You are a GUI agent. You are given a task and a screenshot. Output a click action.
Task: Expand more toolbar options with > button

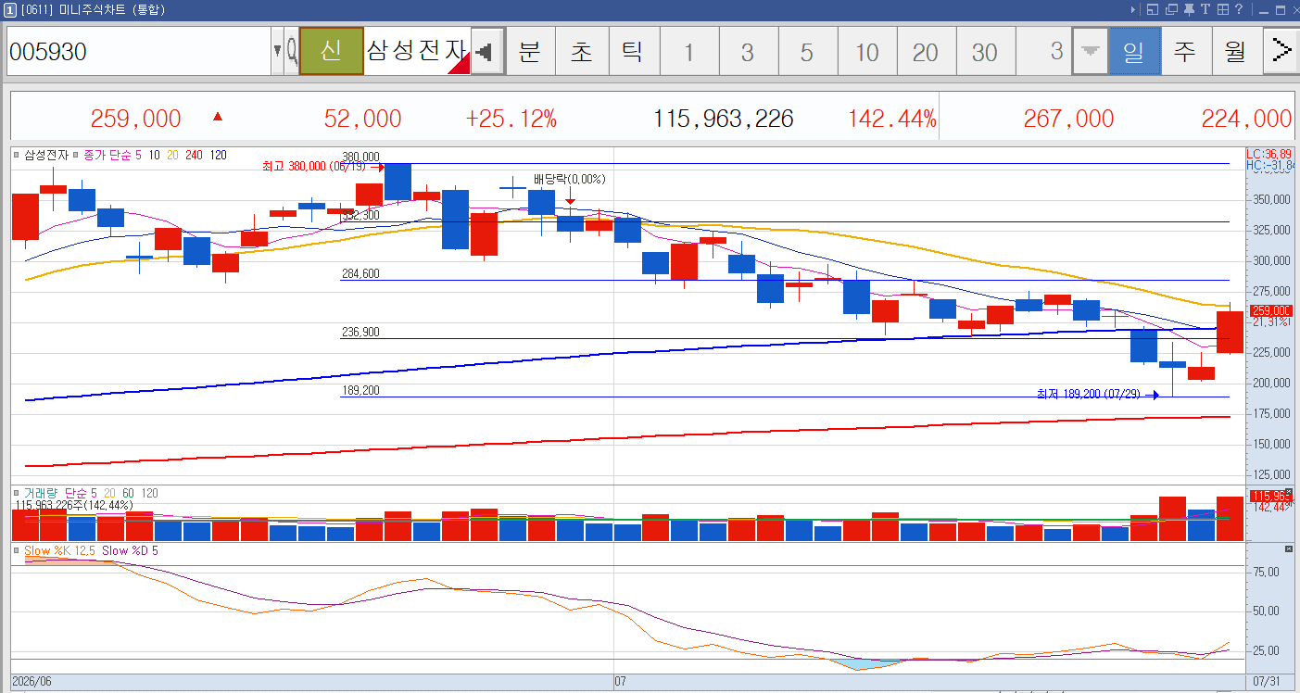[1281, 51]
